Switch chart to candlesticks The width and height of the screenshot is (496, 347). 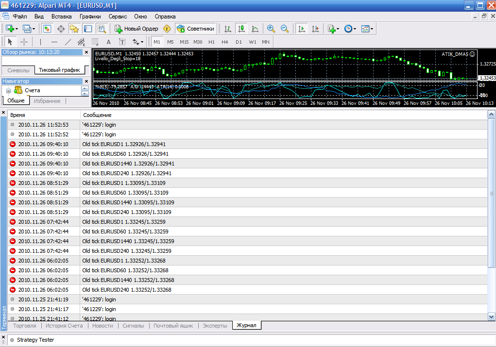pyautogui.click(x=241, y=29)
